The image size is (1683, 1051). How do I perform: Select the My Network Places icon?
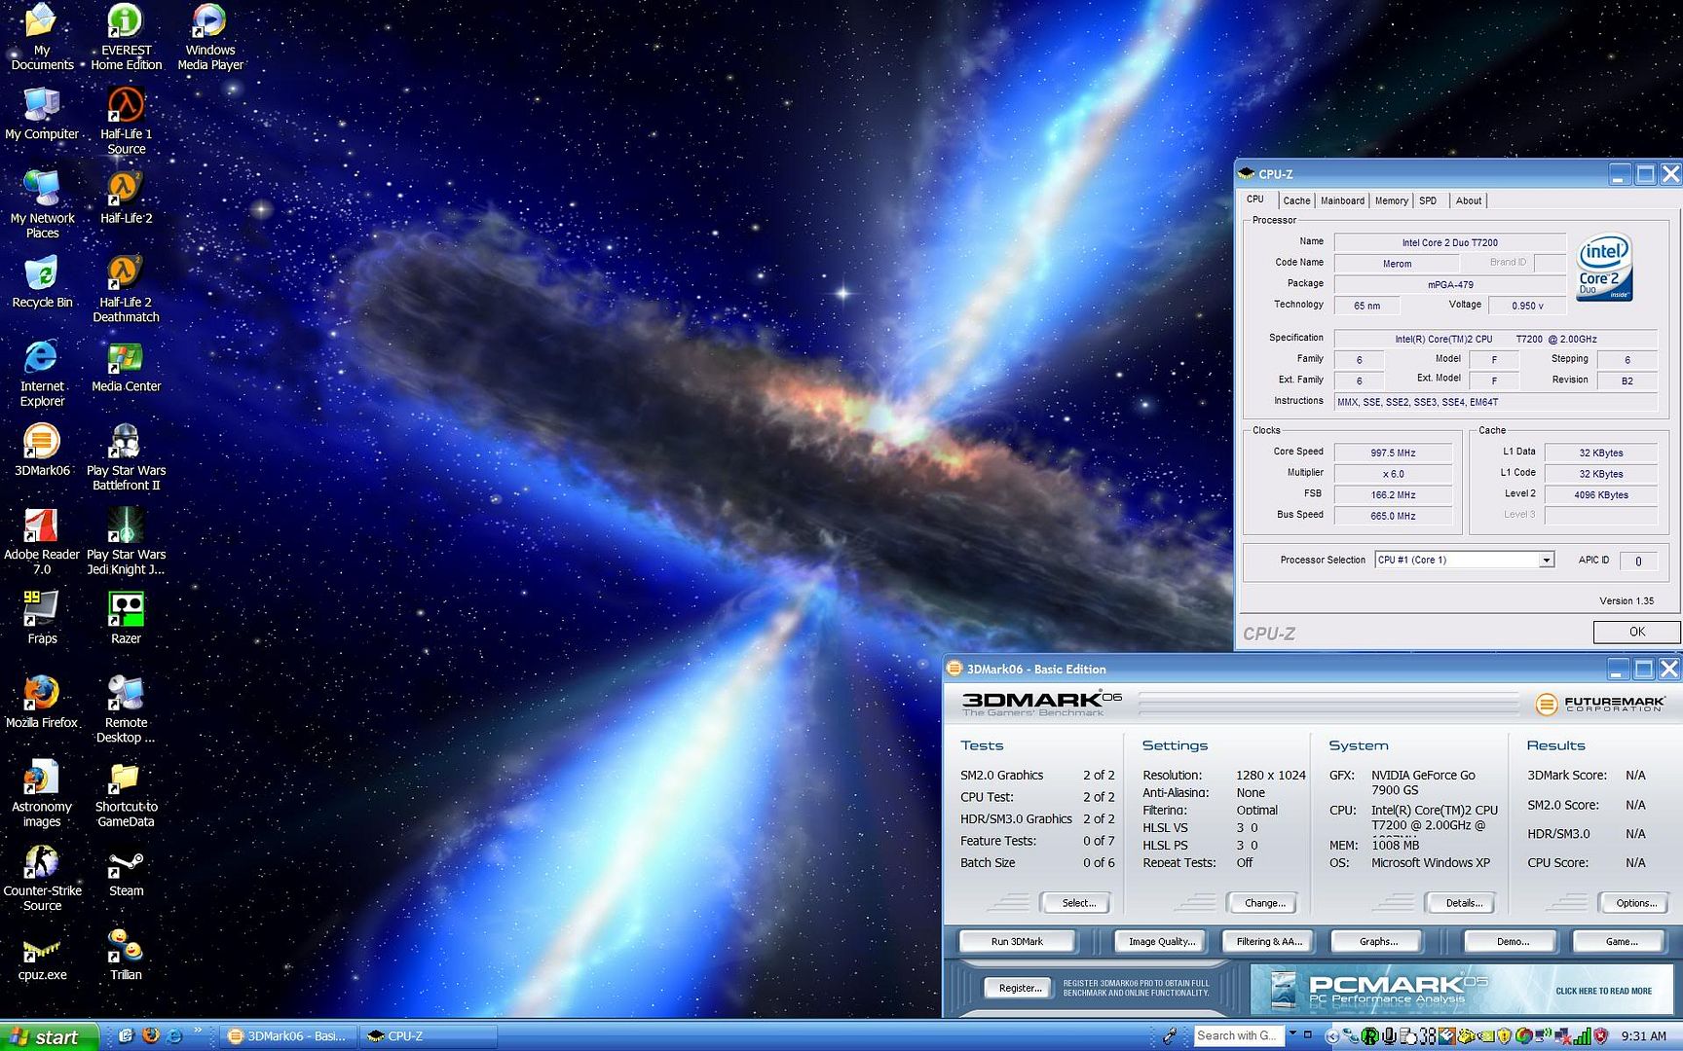42,203
